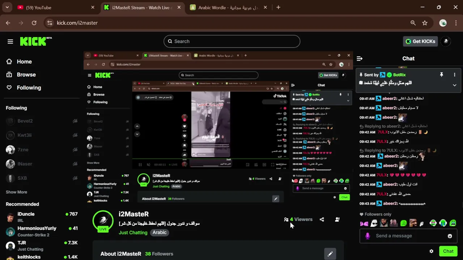The height and width of the screenshot is (260, 463).
Task: Switch to the YouTube browser tab
Action: pos(56,7)
